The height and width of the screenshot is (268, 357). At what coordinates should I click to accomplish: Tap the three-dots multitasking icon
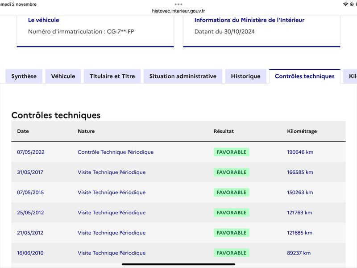pyautogui.click(x=178, y=4)
